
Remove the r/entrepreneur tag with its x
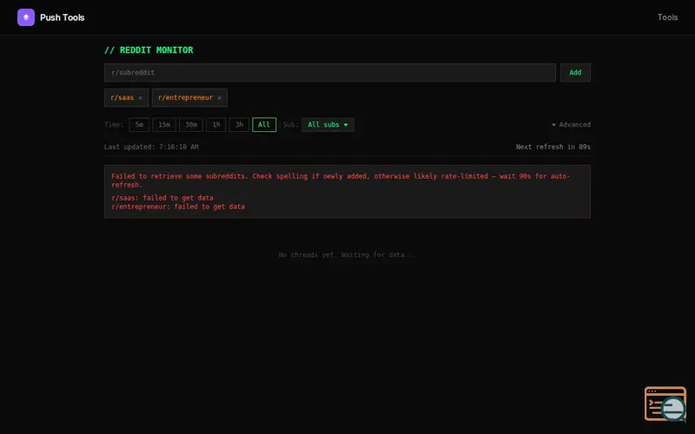tap(220, 98)
